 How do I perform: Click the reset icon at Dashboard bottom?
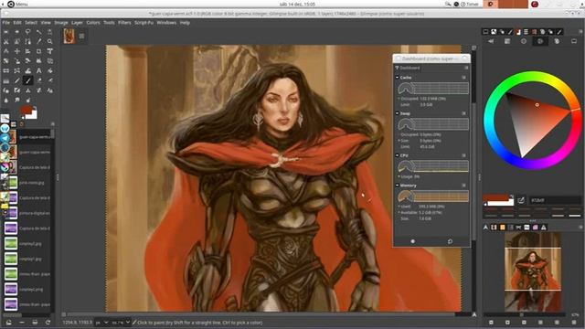450,241
